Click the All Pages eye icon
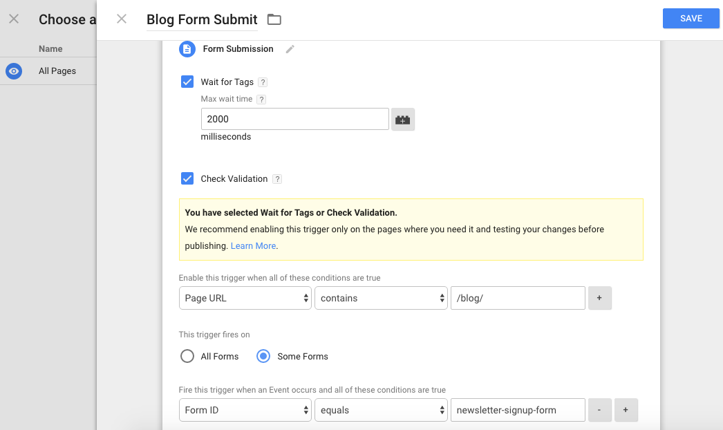 pos(14,71)
